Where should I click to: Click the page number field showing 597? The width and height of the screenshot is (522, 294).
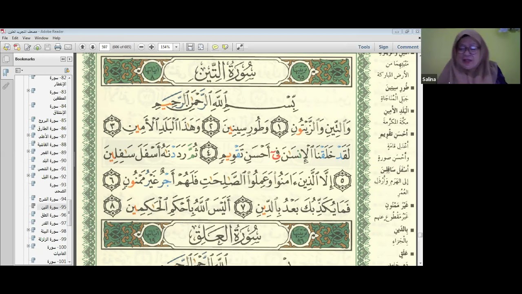point(105,47)
